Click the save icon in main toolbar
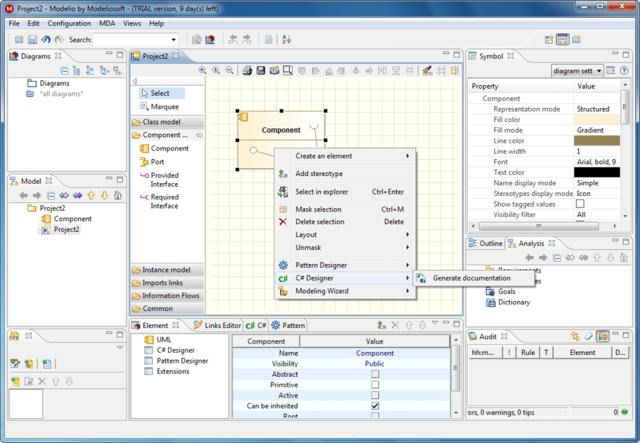 click(x=32, y=40)
